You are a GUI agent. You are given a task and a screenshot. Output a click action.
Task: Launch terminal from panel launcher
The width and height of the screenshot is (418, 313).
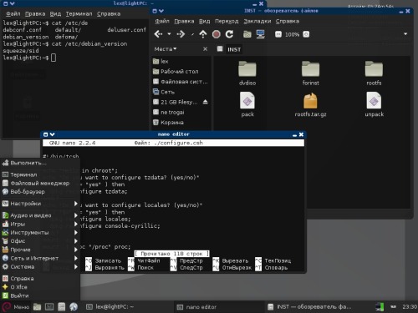[49, 307]
